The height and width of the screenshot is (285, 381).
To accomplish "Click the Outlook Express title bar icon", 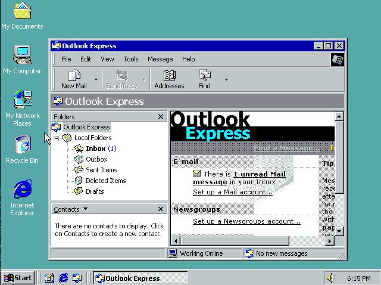I will coord(57,46).
